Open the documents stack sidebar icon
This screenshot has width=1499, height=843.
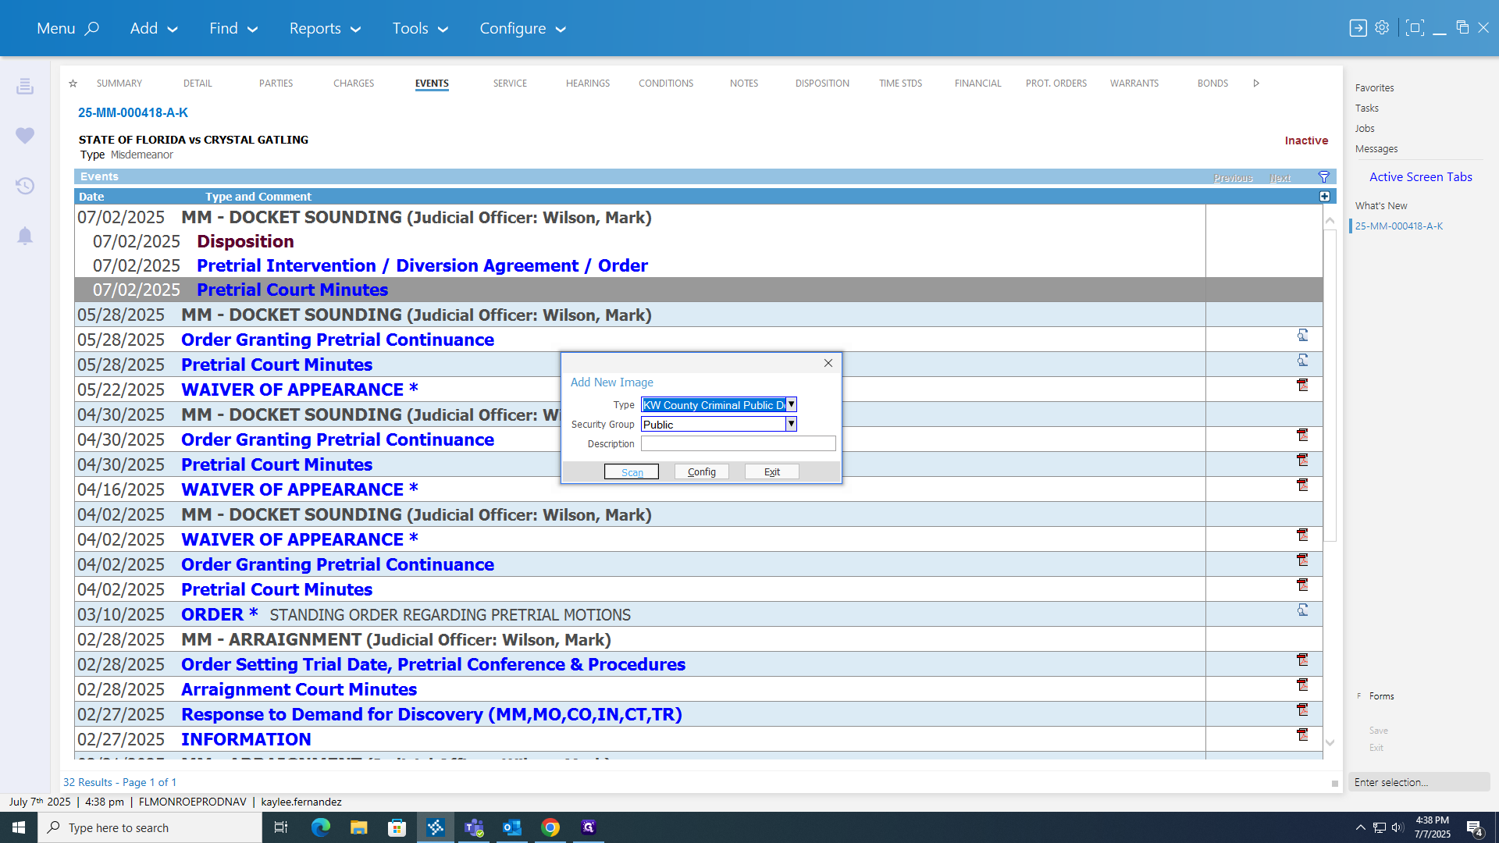tap(25, 86)
